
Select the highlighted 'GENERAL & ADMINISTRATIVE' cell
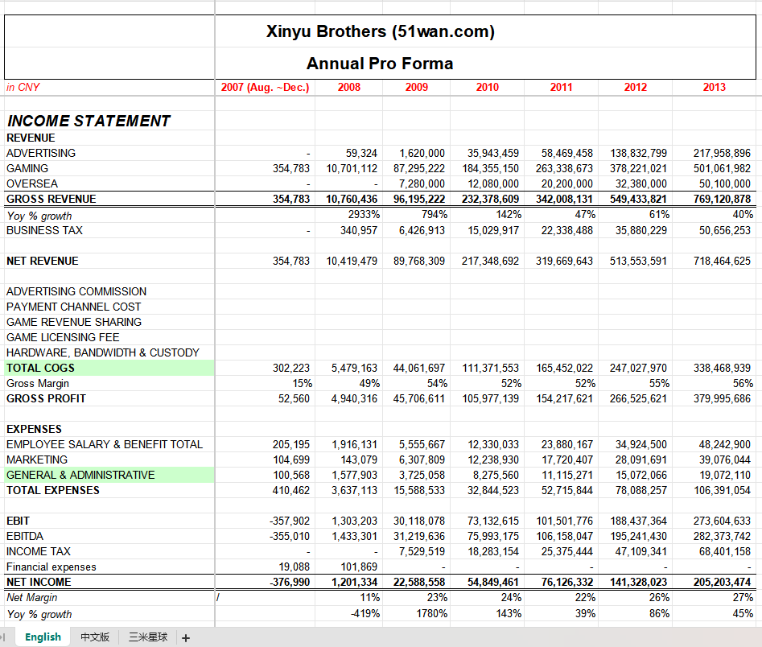click(x=109, y=475)
